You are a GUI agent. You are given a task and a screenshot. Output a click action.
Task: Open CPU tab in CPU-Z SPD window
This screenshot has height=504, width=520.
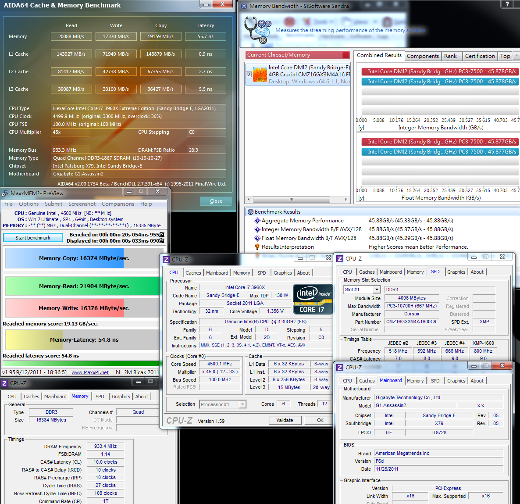tap(347, 272)
